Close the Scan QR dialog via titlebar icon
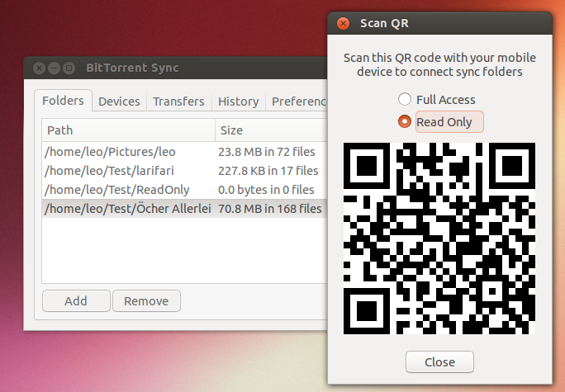 click(x=343, y=23)
